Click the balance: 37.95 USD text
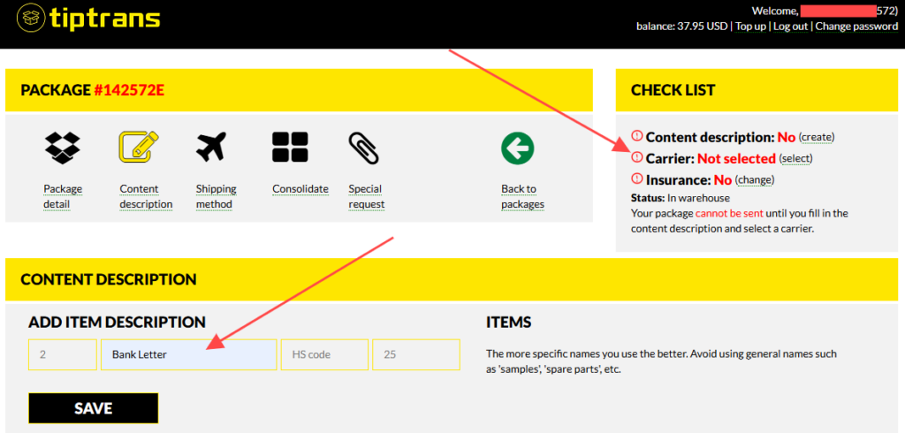The width and height of the screenshot is (905, 433). click(683, 26)
